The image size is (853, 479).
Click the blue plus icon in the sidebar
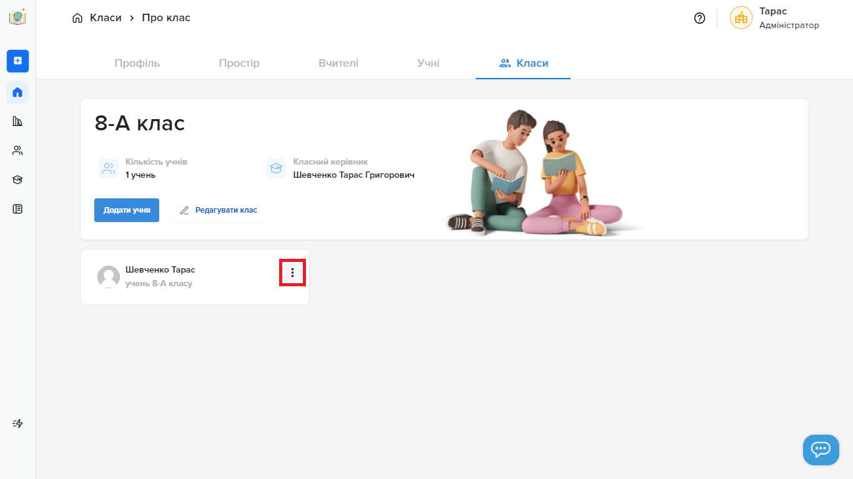pyautogui.click(x=17, y=60)
